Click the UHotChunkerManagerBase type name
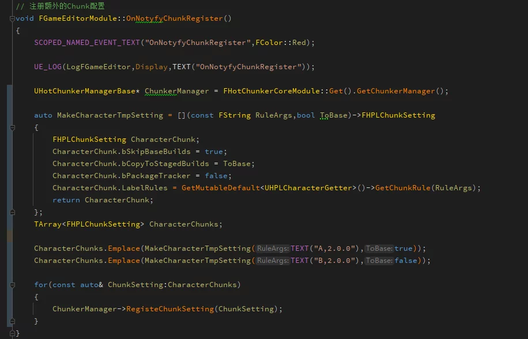This screenshot has width=528, height=339. coord(85,91)
